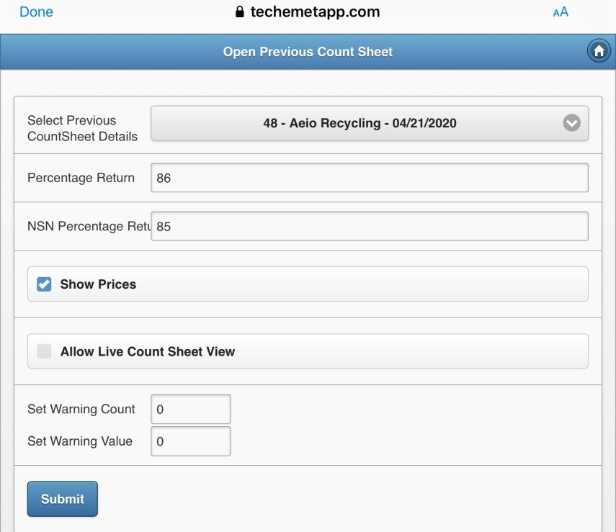Click the 'Select Previous CountSheet Details' label

pos(82,128)
